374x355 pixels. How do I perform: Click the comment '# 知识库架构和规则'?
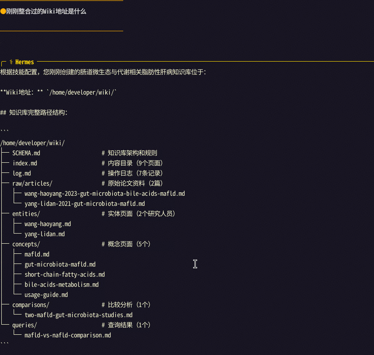[129, 153]
